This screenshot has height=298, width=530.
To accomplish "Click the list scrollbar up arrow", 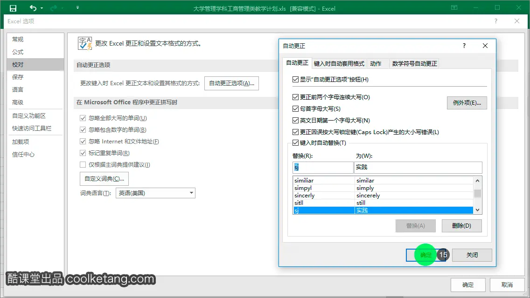I will pos(477,181).
